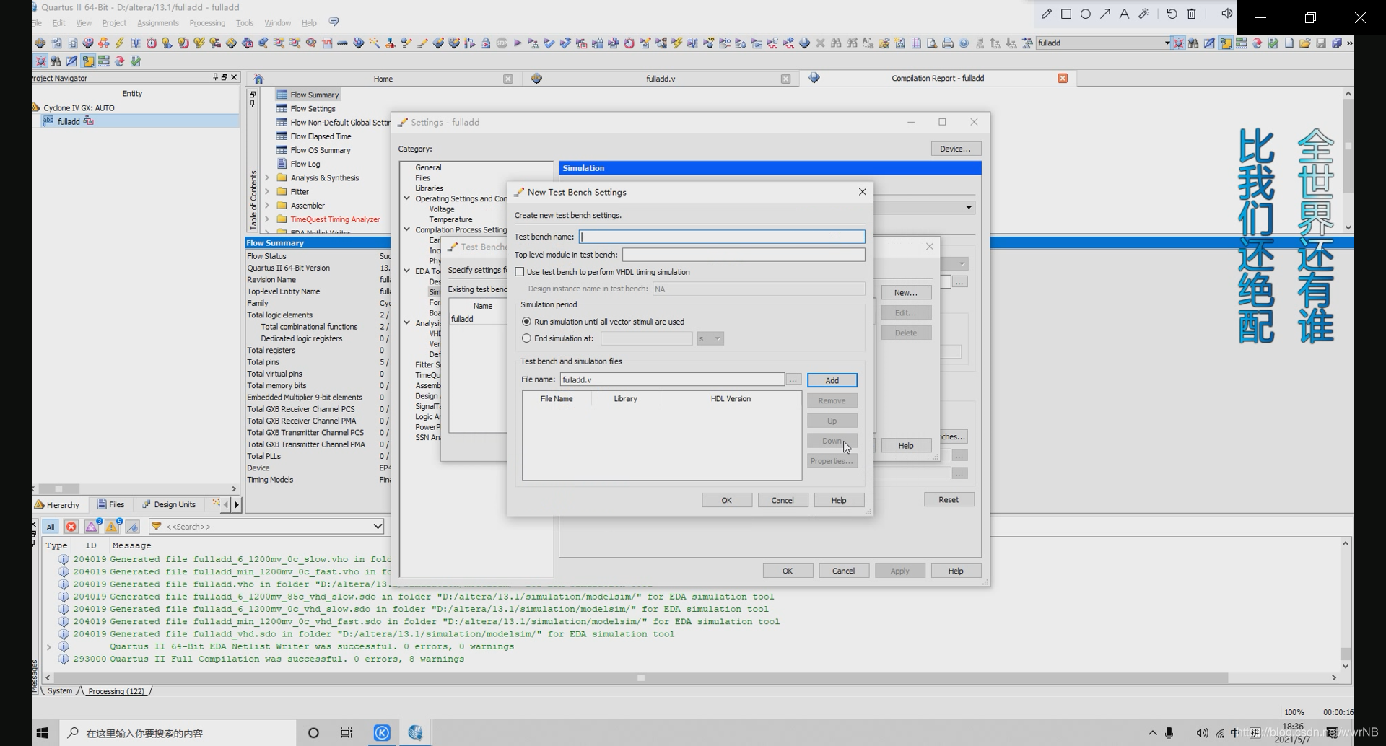This screenshot has width=1386, height=746.
Task: Click the undo annotation icon
Action: tap(1172, 14)
